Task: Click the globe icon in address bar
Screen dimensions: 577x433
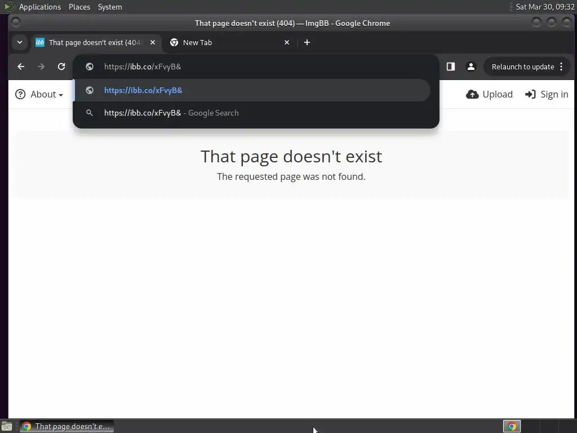Action: coord(90,67)
